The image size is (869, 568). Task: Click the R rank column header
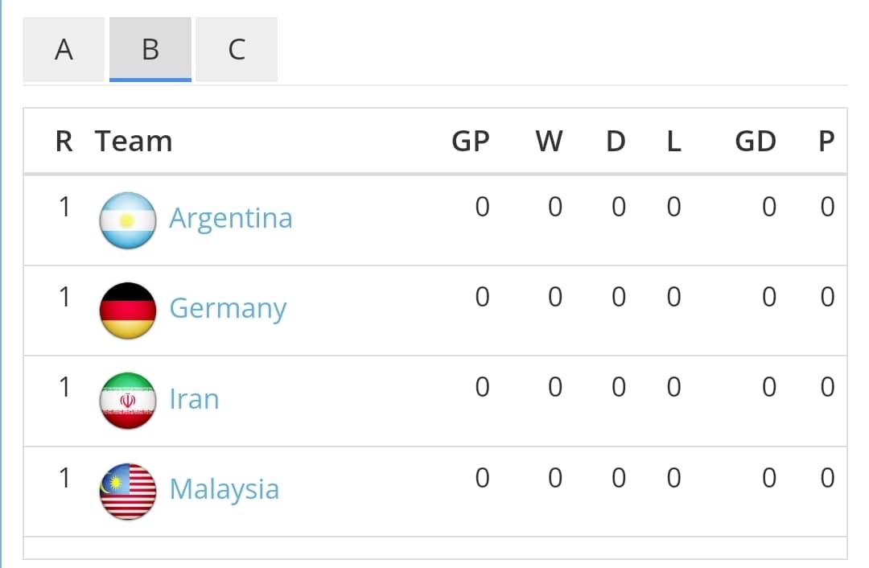64,142
